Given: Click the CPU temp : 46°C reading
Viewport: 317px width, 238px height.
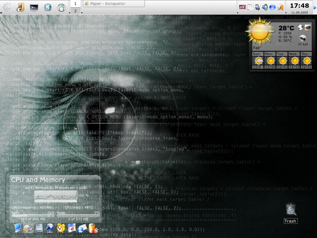Looking at the screenshot, I should tap(79, 207).
